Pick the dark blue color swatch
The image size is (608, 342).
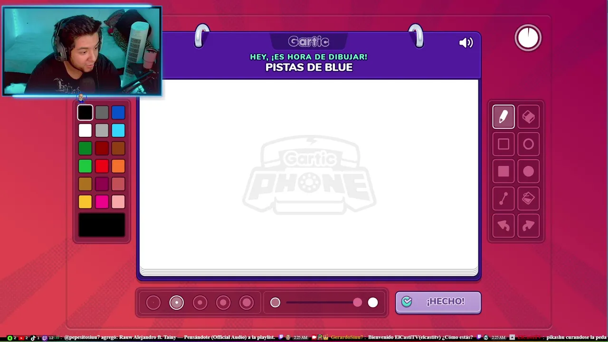point(118,113)
